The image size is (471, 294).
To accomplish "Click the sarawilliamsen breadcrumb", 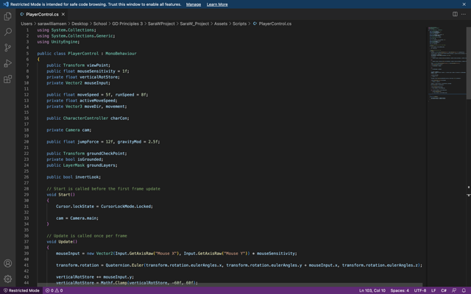I will [x=52, y=24].
